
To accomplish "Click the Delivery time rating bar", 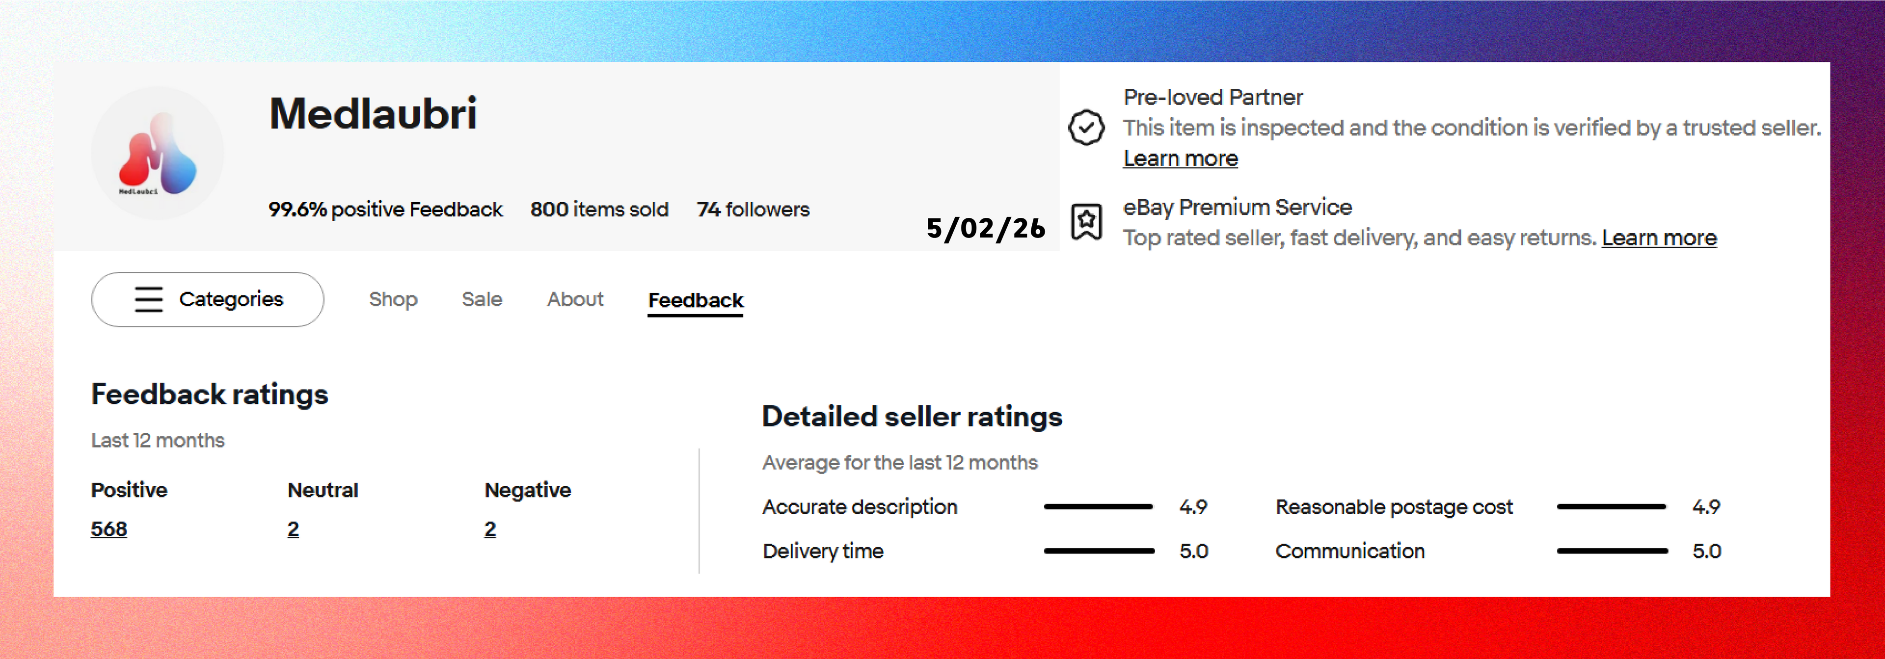I will [x=1099, y=552].
